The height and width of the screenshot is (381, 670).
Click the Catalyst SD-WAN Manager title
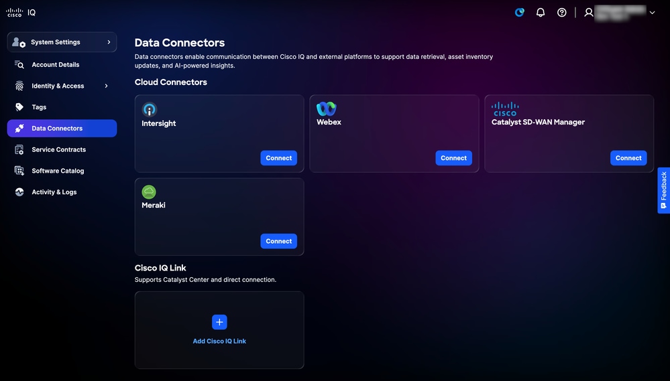tap(538, 122)
